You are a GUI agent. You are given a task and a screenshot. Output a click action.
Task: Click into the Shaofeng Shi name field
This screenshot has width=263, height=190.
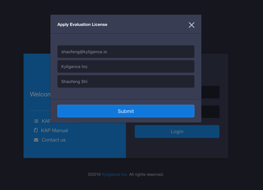tap(126, 81)
